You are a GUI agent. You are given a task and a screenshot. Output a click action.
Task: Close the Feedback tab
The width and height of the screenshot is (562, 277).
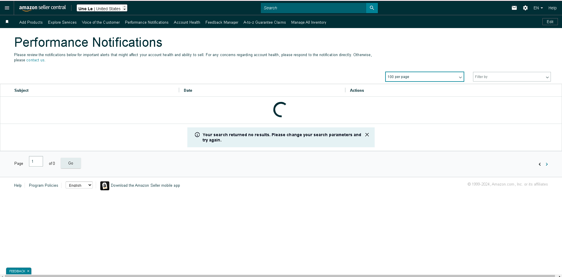pyautogui.click(x=28, y=271)
